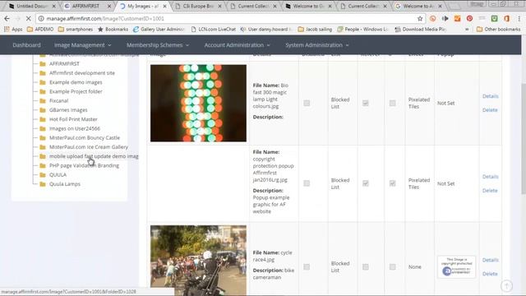
Task: Open the Quula Lamps folder icon
Action: (x=43, y=184)
